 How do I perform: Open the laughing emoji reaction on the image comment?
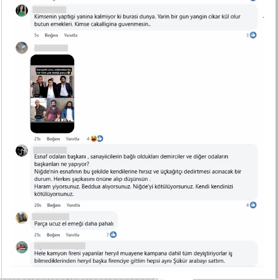click(x=94, y=139)
